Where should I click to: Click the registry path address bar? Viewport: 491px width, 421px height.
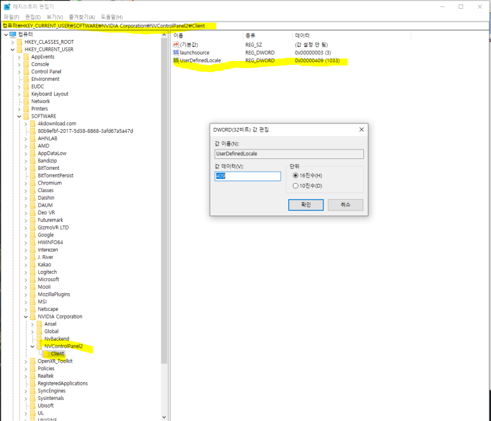click(245, 25)
